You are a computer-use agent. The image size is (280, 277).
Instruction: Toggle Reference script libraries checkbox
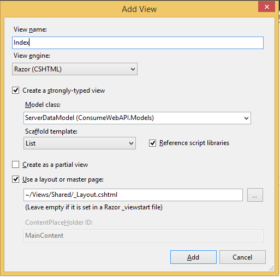152,143
